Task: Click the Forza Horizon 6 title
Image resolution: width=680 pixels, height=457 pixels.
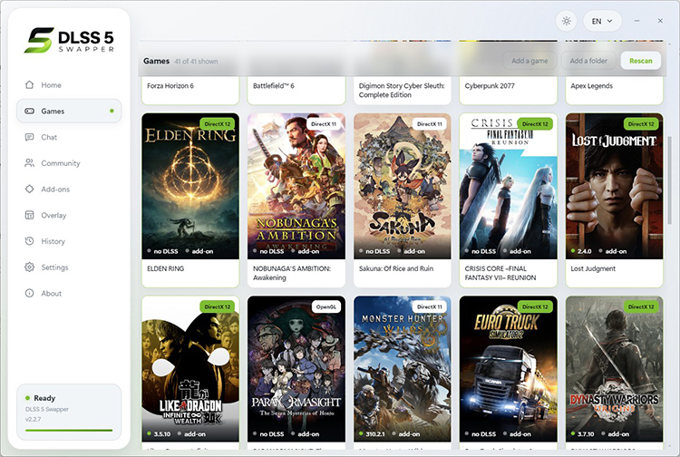Action: [x=170, y=86]
